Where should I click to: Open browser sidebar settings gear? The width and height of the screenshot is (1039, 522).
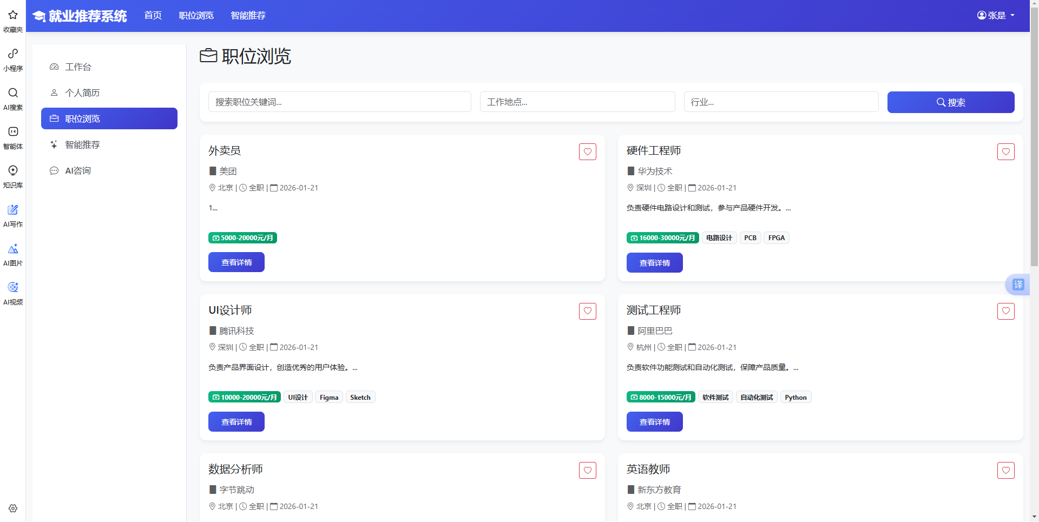point(13,508)
